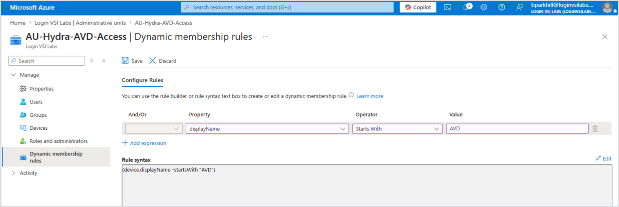Open Login VSI Labs Administrative units breadcrumb
Image resolution: width=619 pixels, height=207 pixels.
(80, 23)
